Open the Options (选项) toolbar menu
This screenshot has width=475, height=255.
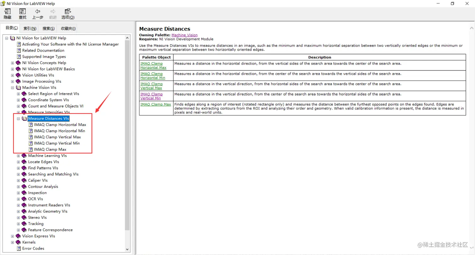pyautogui.click(x=68, y=14)
